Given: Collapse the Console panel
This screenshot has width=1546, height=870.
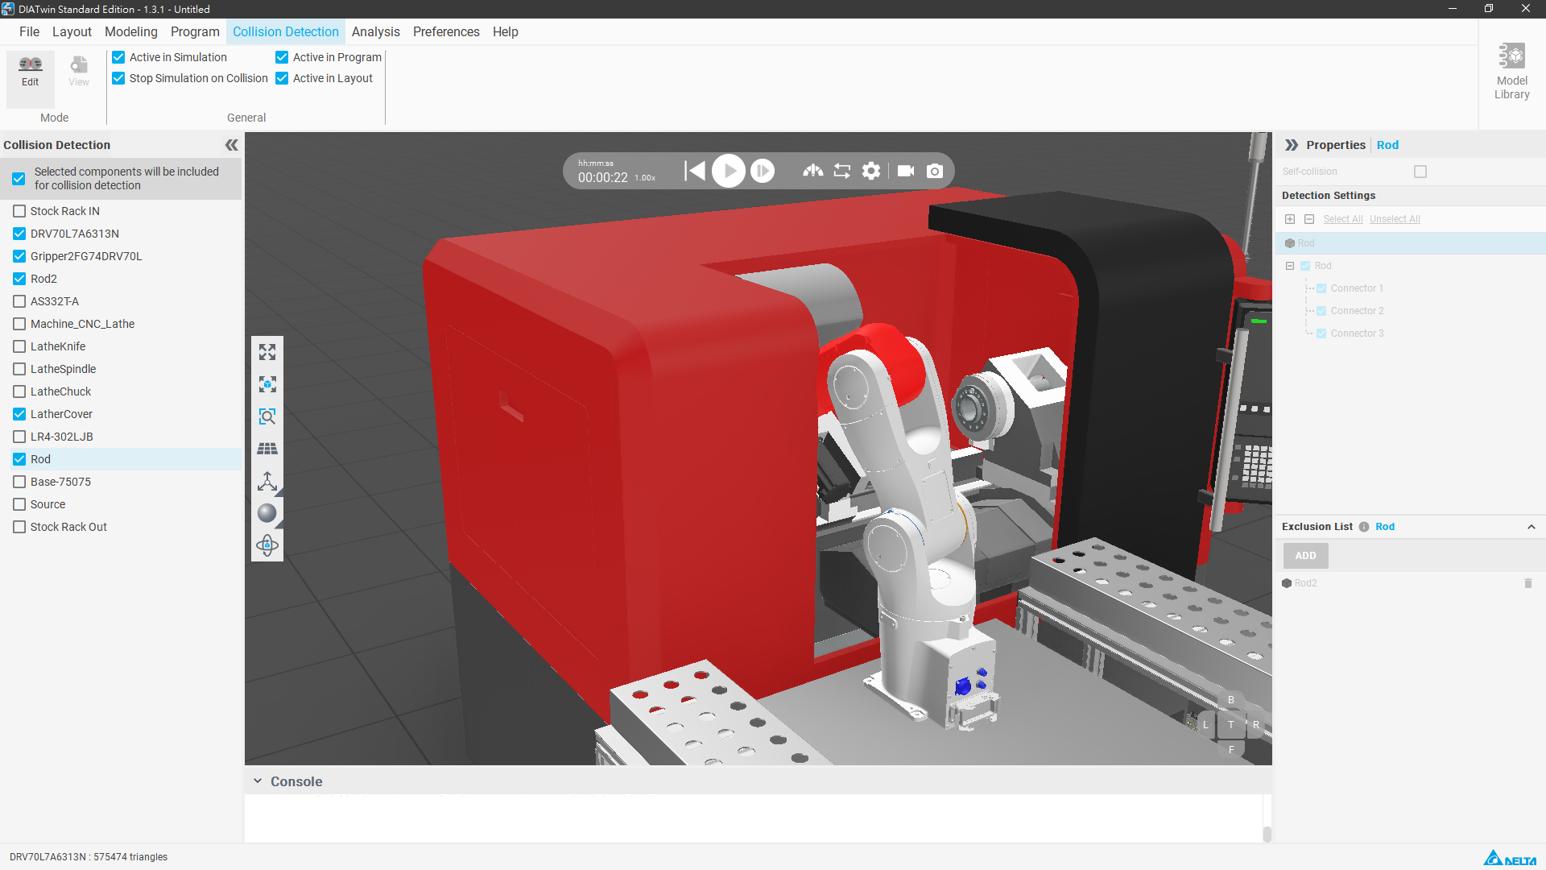Looking at the screenshot, I should click(x=258, y=781).
